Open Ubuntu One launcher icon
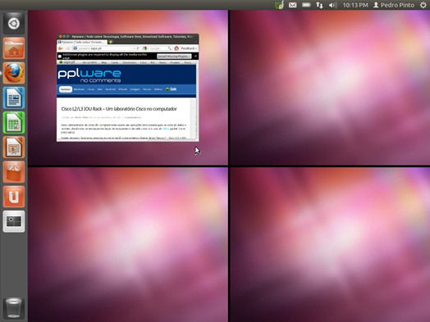This screenshot has height=322, width=430. (x=14, y=197)
